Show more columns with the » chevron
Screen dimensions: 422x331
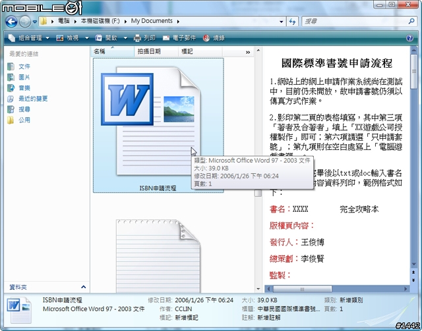(248, 52)
